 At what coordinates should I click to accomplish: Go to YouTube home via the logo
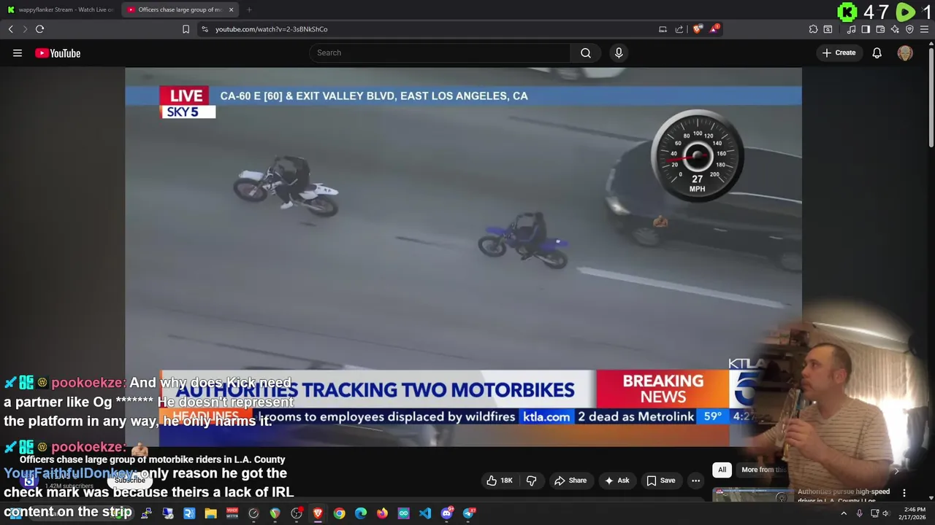click(58, 53)
